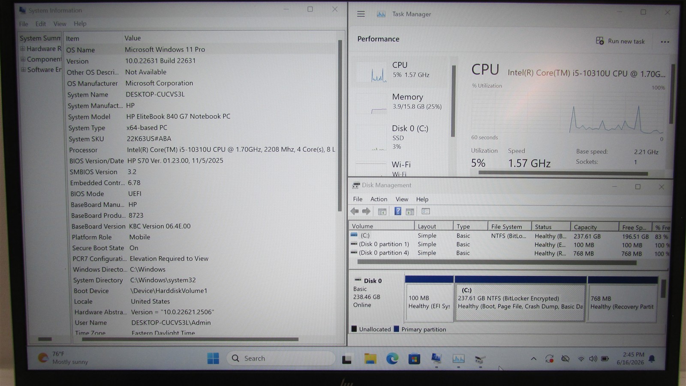This screenshot has height=386, width=686.
Task: Sort by the Layout column header
Action: pos(433,226)
